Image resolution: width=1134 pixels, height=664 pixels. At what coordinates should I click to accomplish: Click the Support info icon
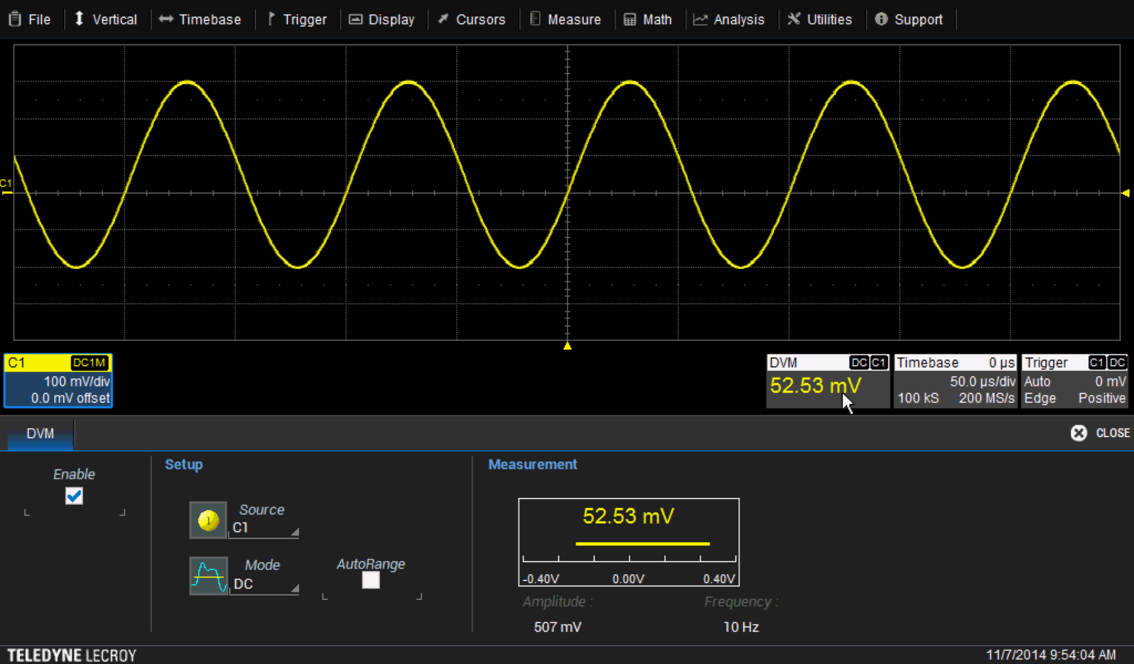[882, 19]
